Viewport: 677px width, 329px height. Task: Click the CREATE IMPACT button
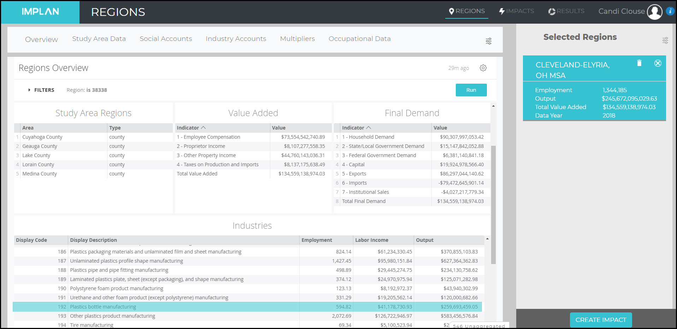[601, 320]
